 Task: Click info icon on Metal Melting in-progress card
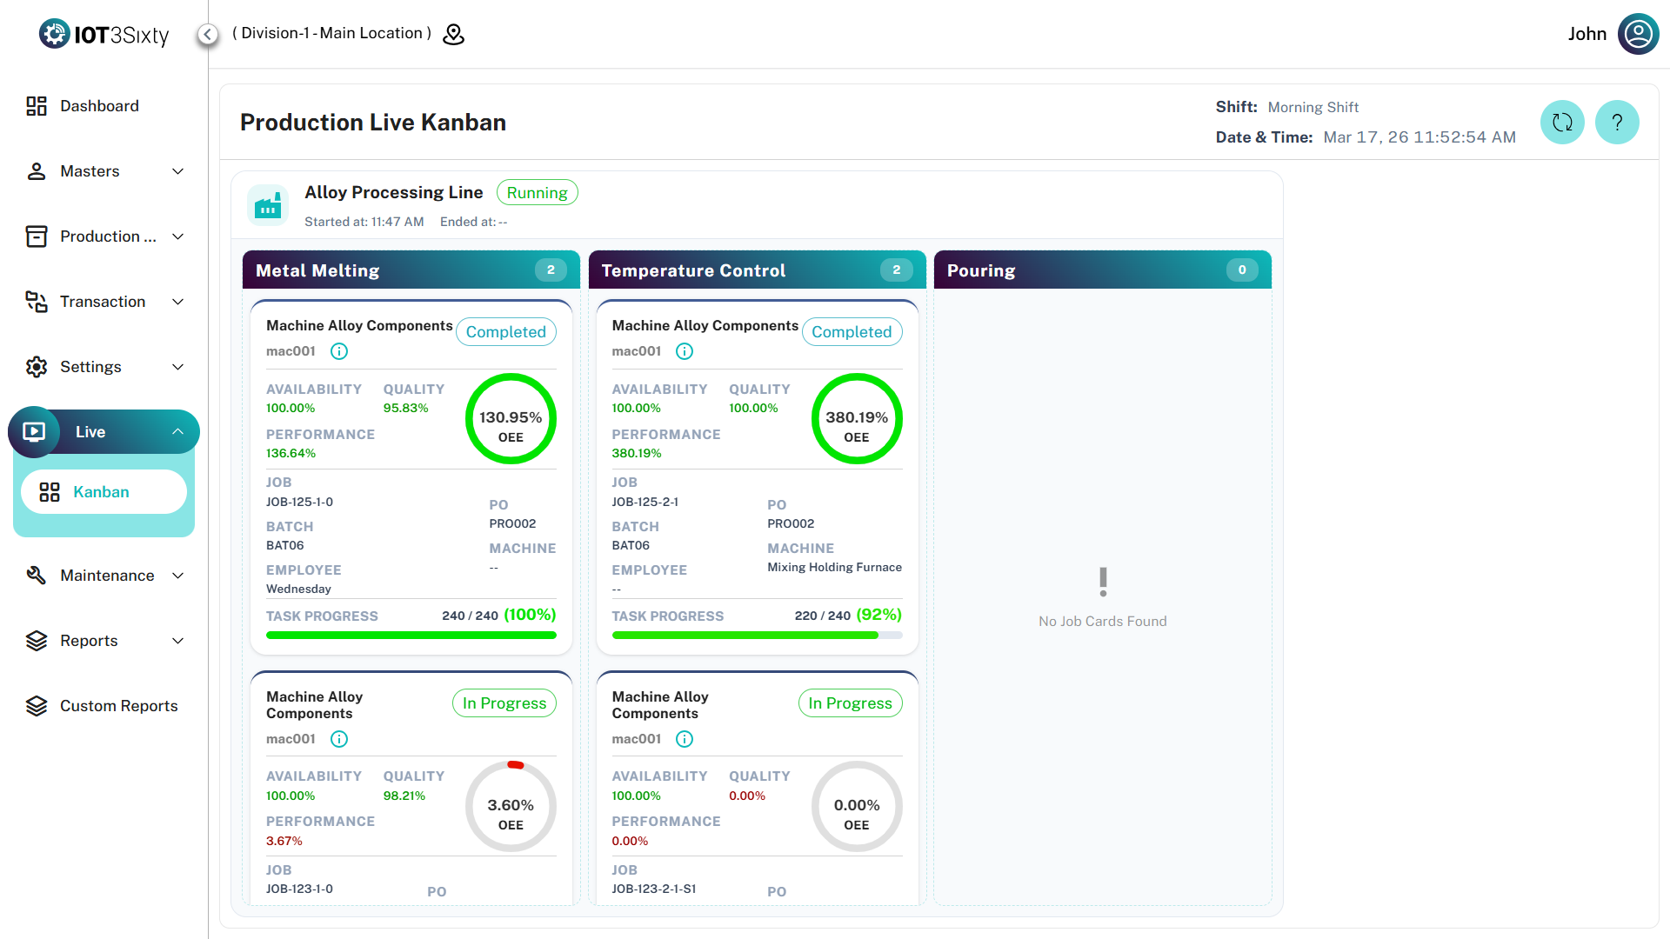[x=339, y=739]
